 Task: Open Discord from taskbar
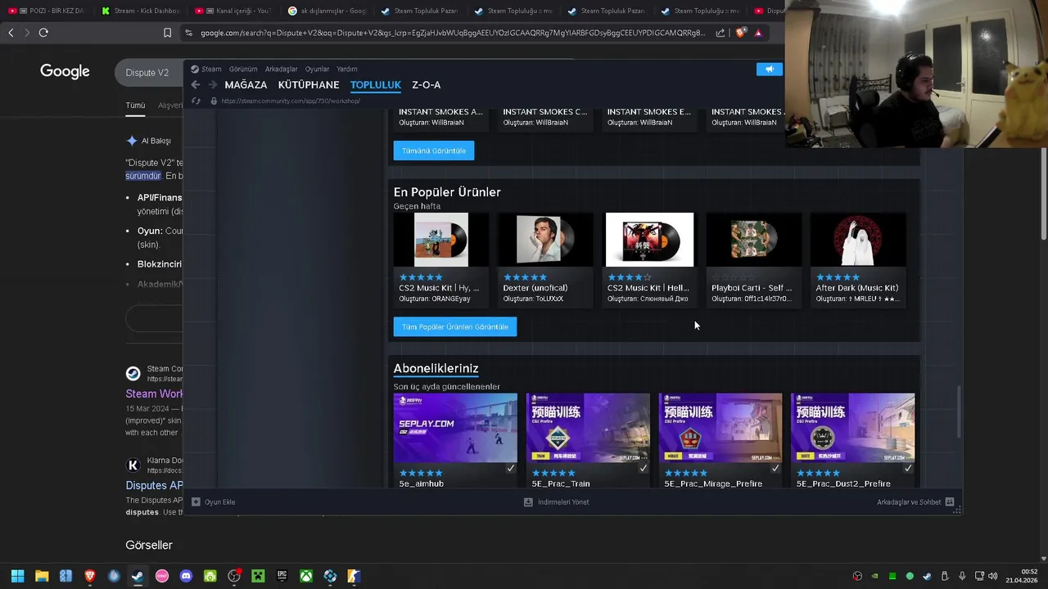click(186, 576)
